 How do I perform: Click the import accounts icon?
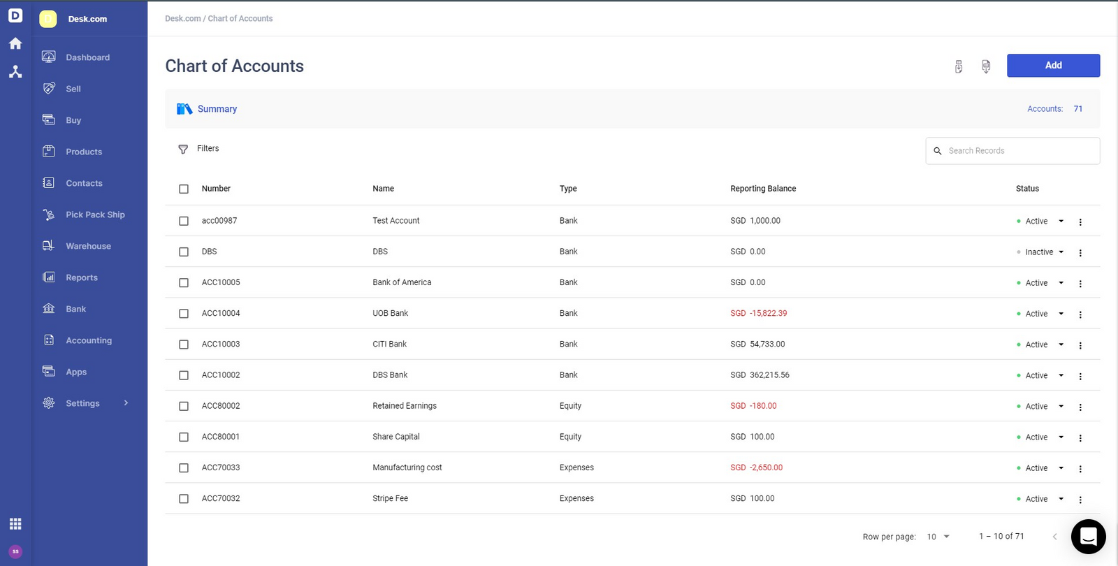click(x=959, y=66)
